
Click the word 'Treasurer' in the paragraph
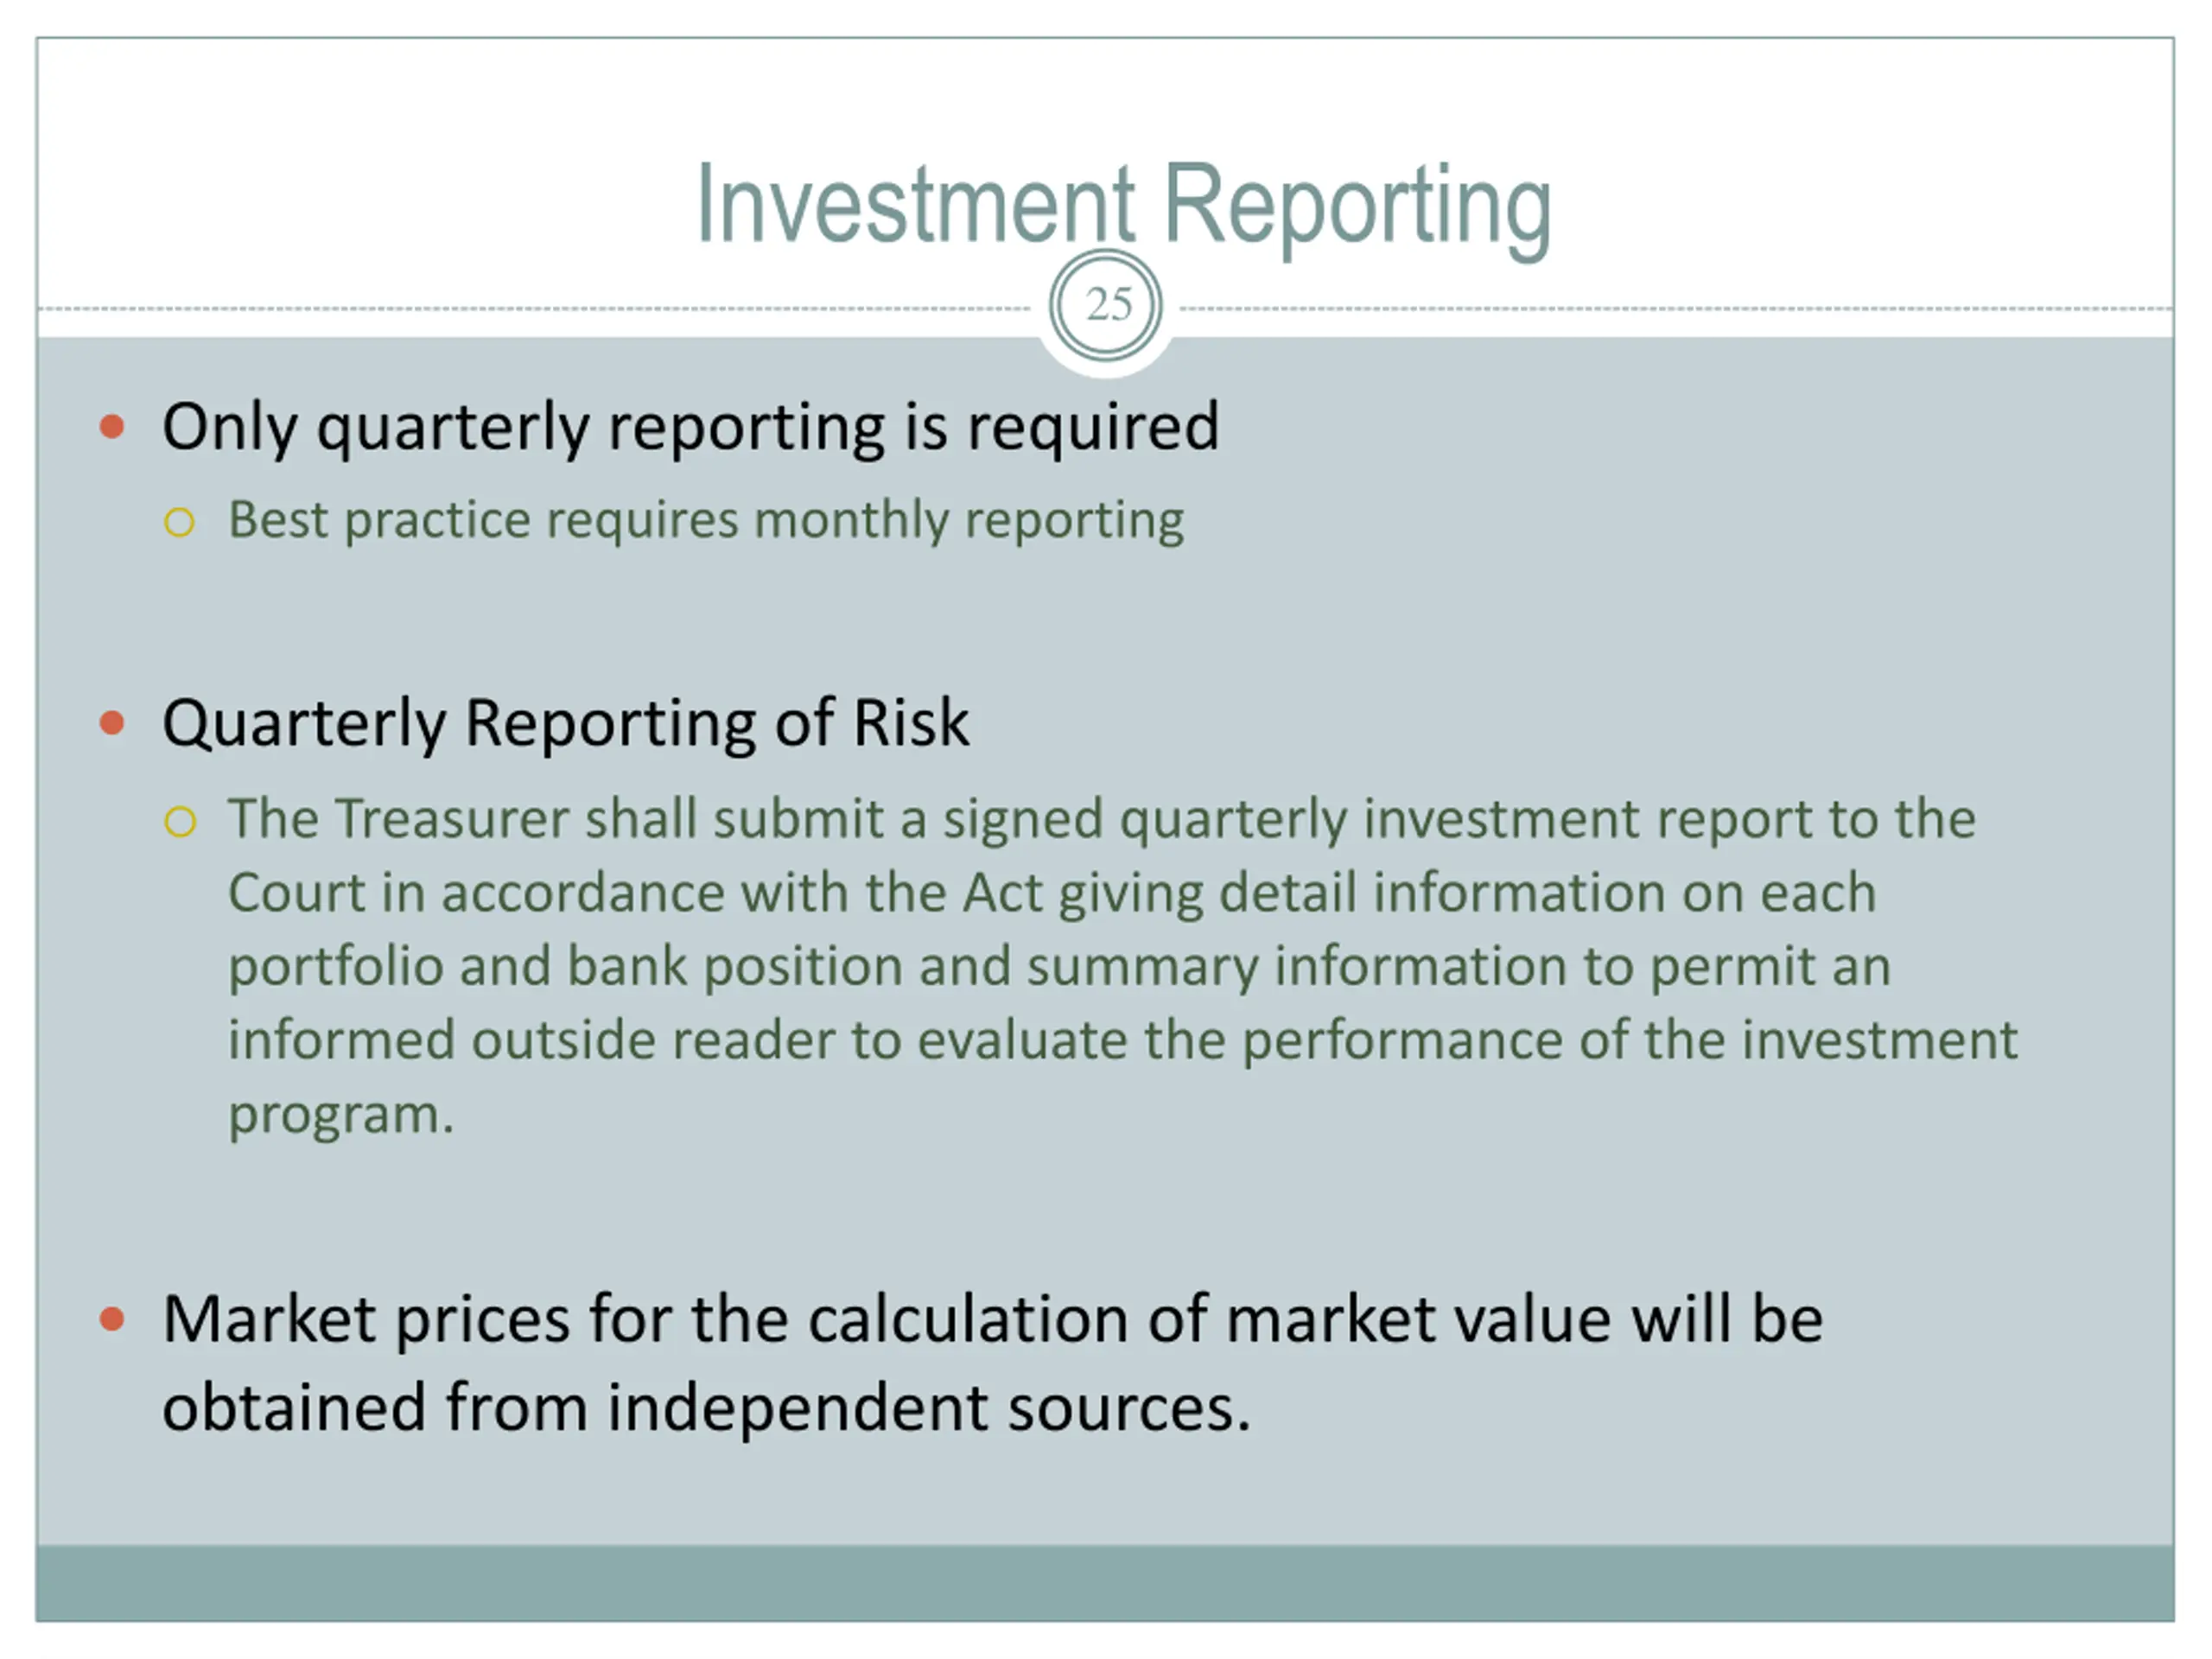[x=452, y=819]
